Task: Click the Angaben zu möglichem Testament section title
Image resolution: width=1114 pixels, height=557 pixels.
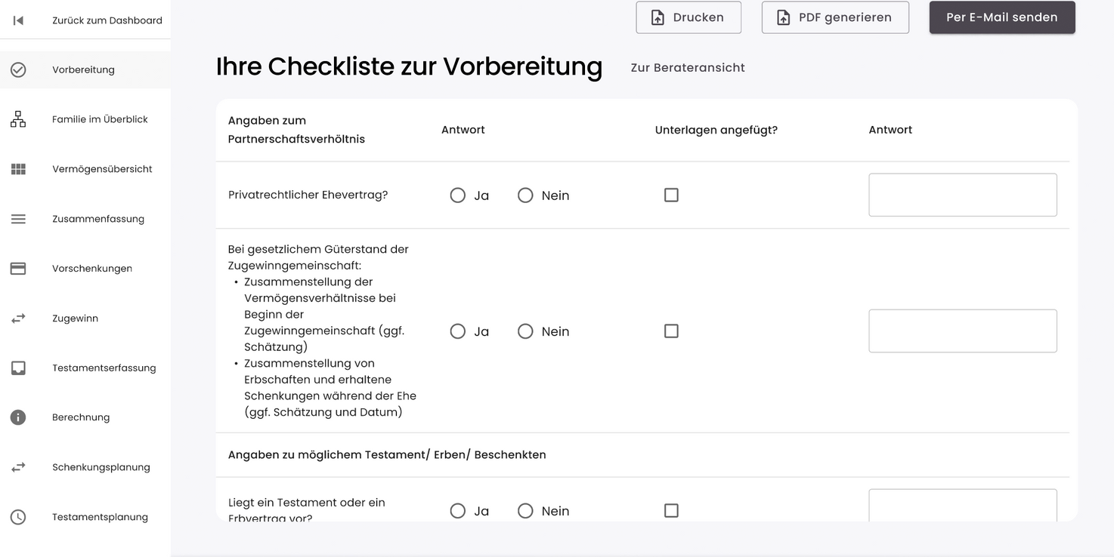Action: (x=387, y=454)
